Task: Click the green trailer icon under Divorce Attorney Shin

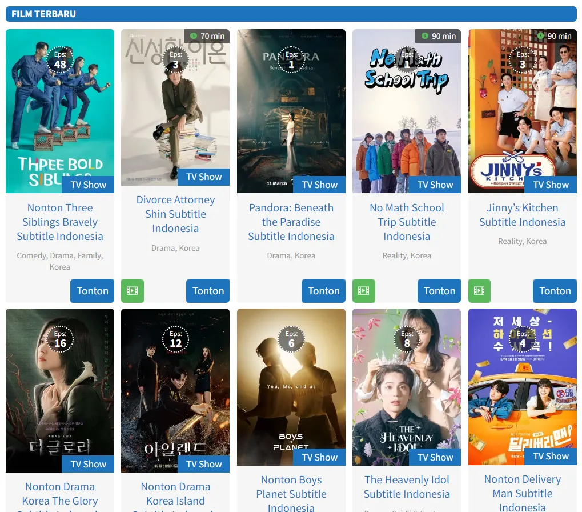Action: click(x=133, y=291)
